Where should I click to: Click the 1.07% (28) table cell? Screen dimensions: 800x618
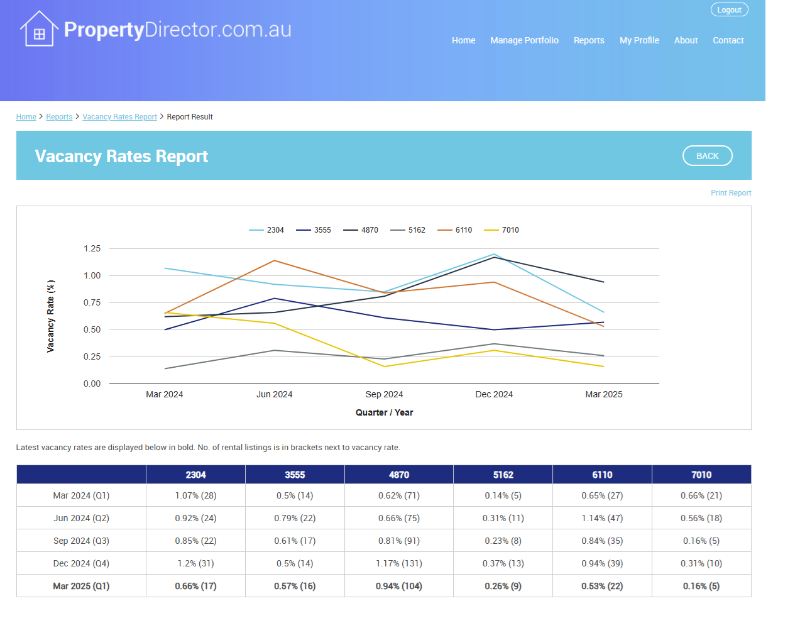pos(195,495)
